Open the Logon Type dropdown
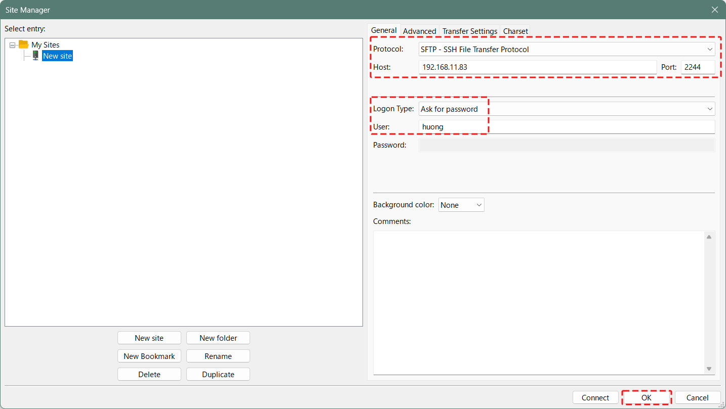 [x=566, y=109]
